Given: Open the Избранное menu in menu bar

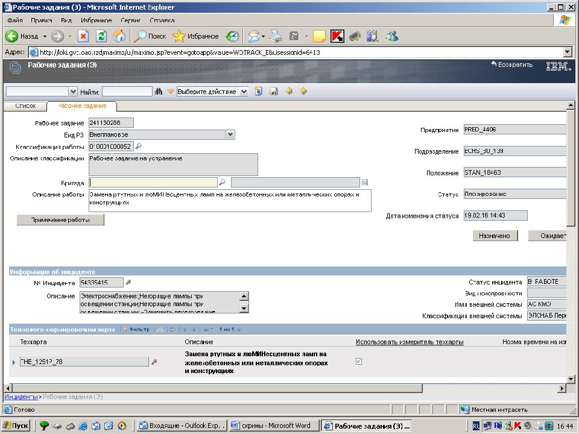Looking at the screenshot, I should [96, 20].
